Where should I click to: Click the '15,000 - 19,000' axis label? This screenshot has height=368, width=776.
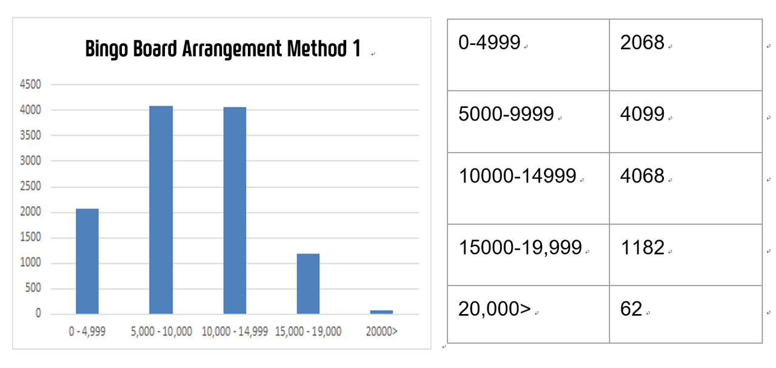click(308, 332)
